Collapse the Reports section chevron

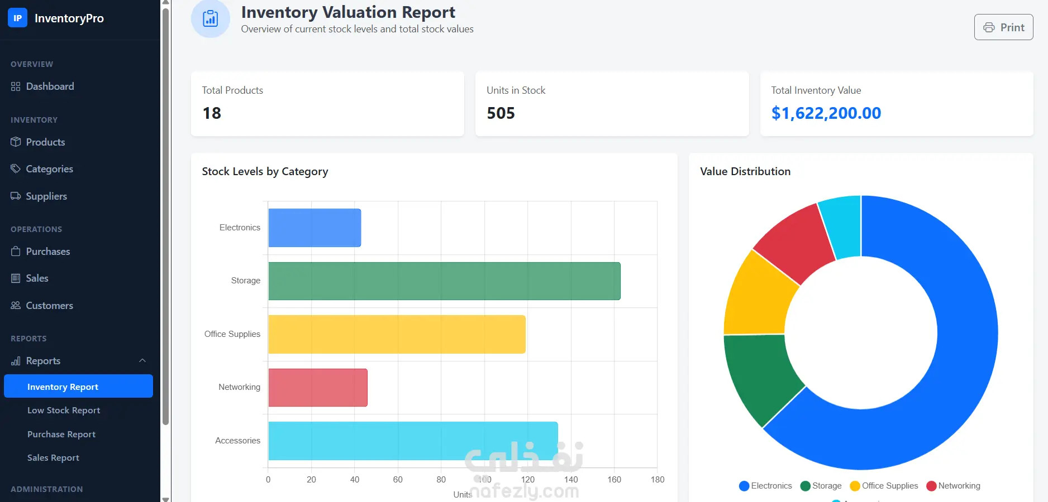click(142, 361)
